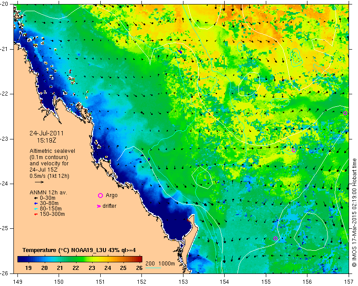Click the "and velocity for" text
The width and height of the screenshot is (358, 286).
(49, 164)
